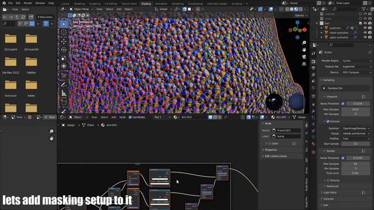Screen dimensions: 374x210
Task: Expand the Volumes panel
Action: [328, 199]
